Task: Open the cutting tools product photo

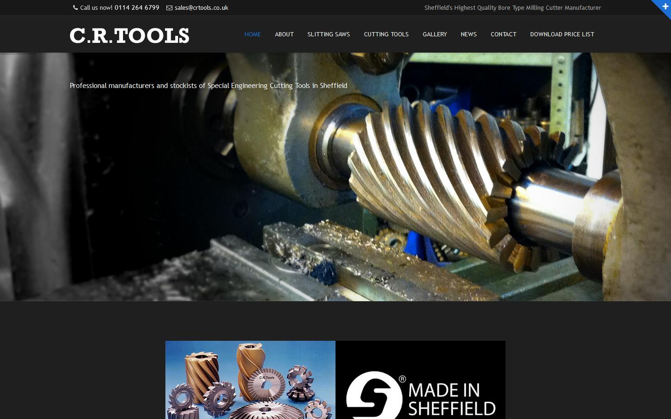Action: tap(250, 380)
